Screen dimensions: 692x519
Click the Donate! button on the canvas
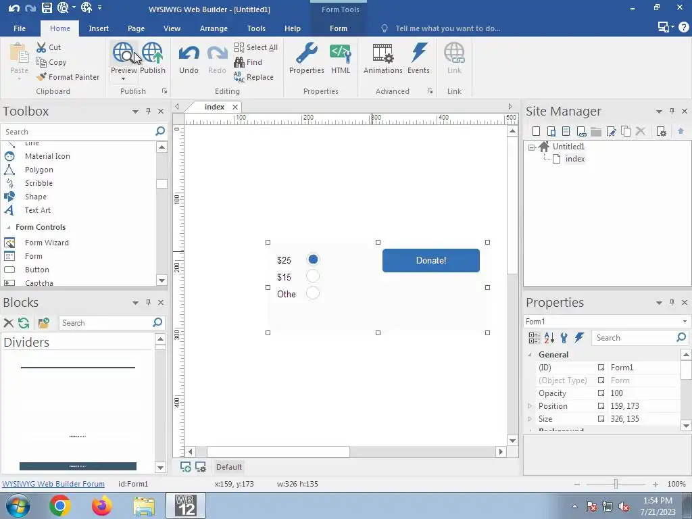430,260
